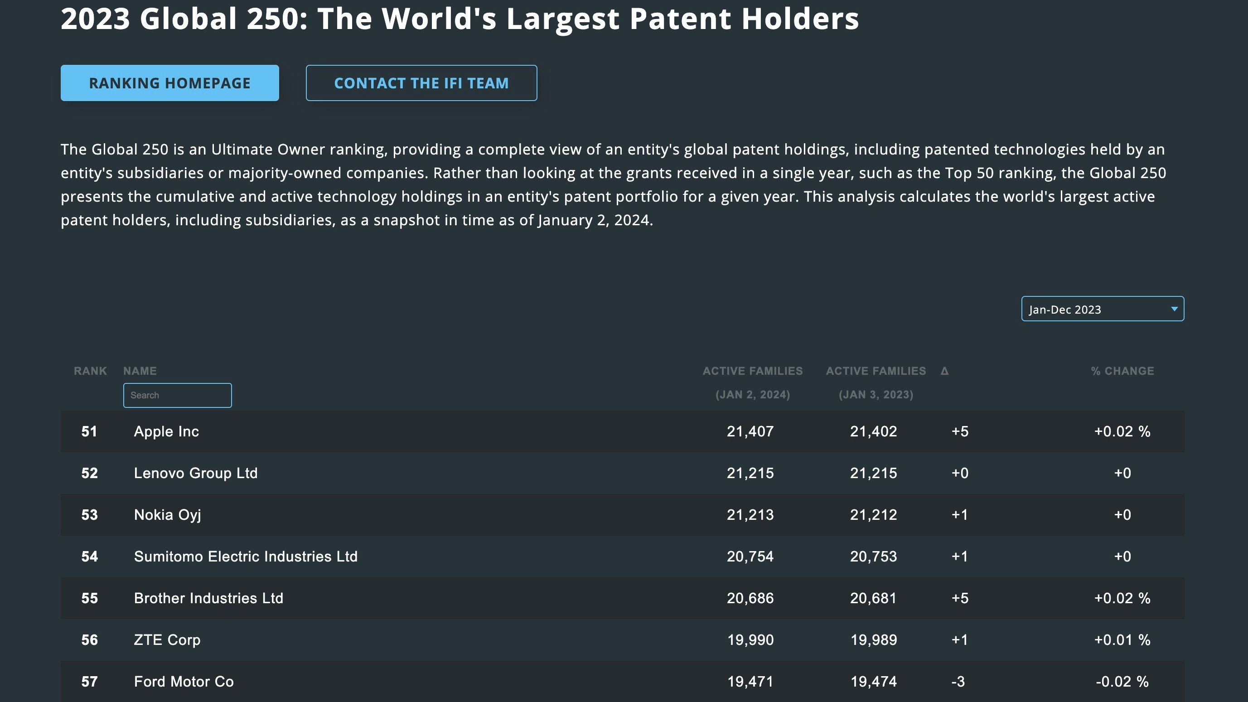Select Sumitomo Electric Industries Ltd name

point(246,556)
